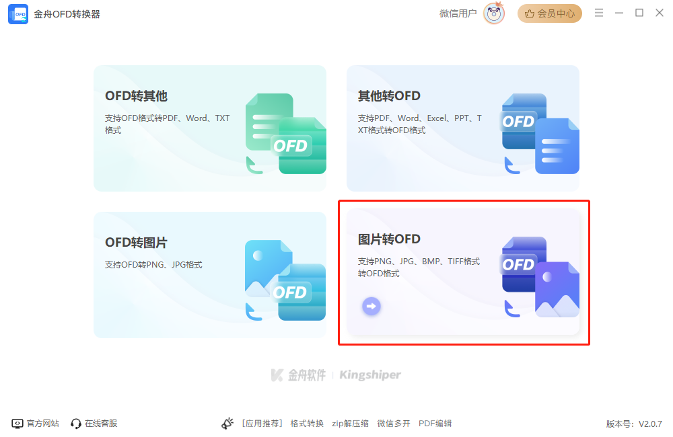Screen dimensions: 673x437
Task: Open the 其他转OFD conversion card
Action: 463,128
